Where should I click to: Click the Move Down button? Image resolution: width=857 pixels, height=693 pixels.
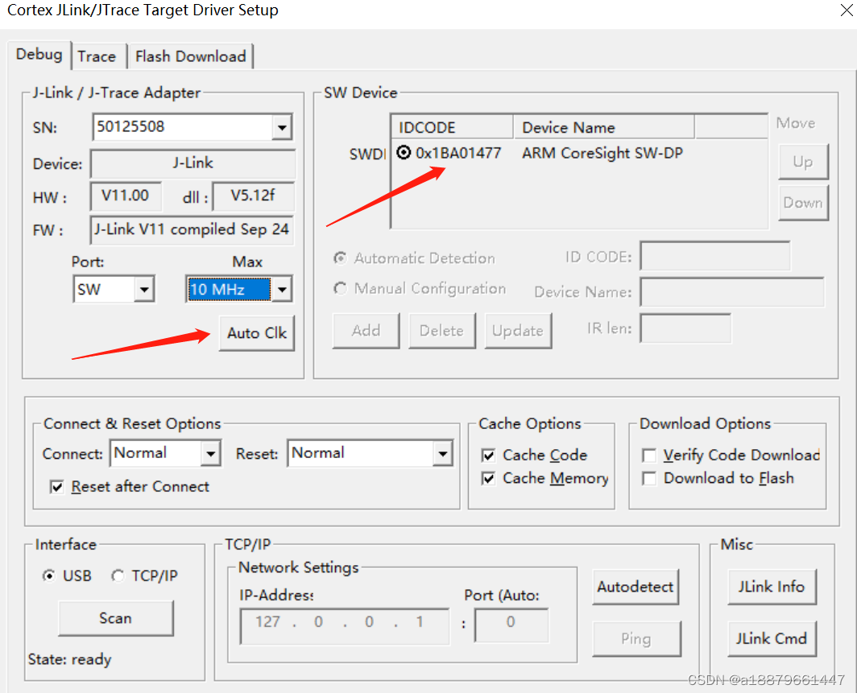(803, 203)
